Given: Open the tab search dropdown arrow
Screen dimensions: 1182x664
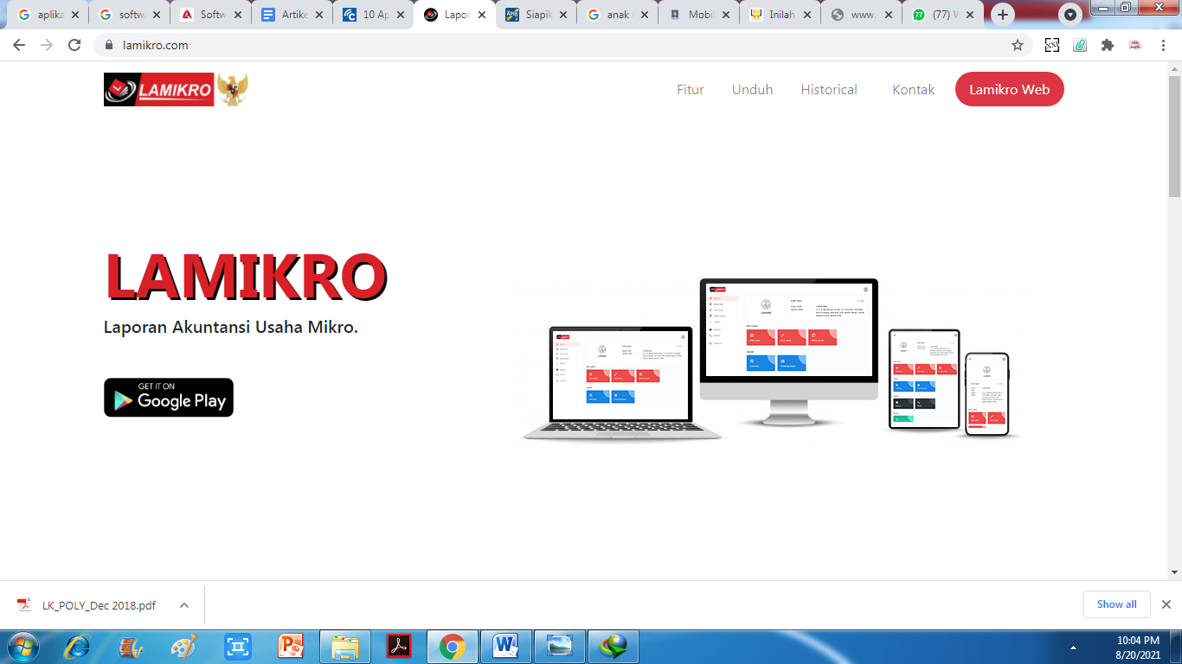Looking at the screenshot, I should point(1070,15).
